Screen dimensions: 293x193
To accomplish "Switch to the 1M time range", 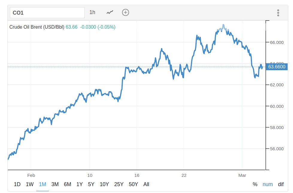I will click(x=42, y=184).
